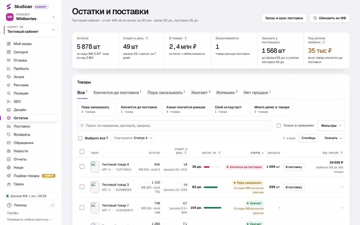Select Много денег в товаре quick filter
This screenshot has height=225, width=360.
(272, 109)
